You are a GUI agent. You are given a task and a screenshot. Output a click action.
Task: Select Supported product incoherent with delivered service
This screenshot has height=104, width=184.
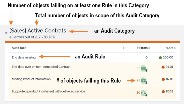point(48,91)
